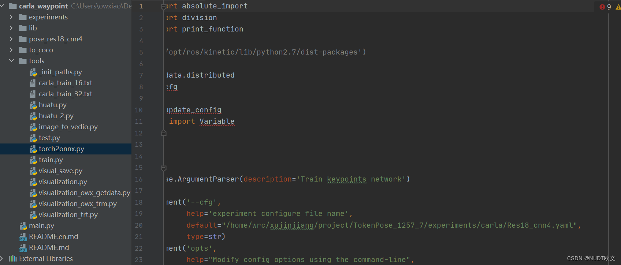Viewport: 621px width, 265px height.
Task: Click the huatu_2.py Python file icon
Action: [x=33, y=116]
